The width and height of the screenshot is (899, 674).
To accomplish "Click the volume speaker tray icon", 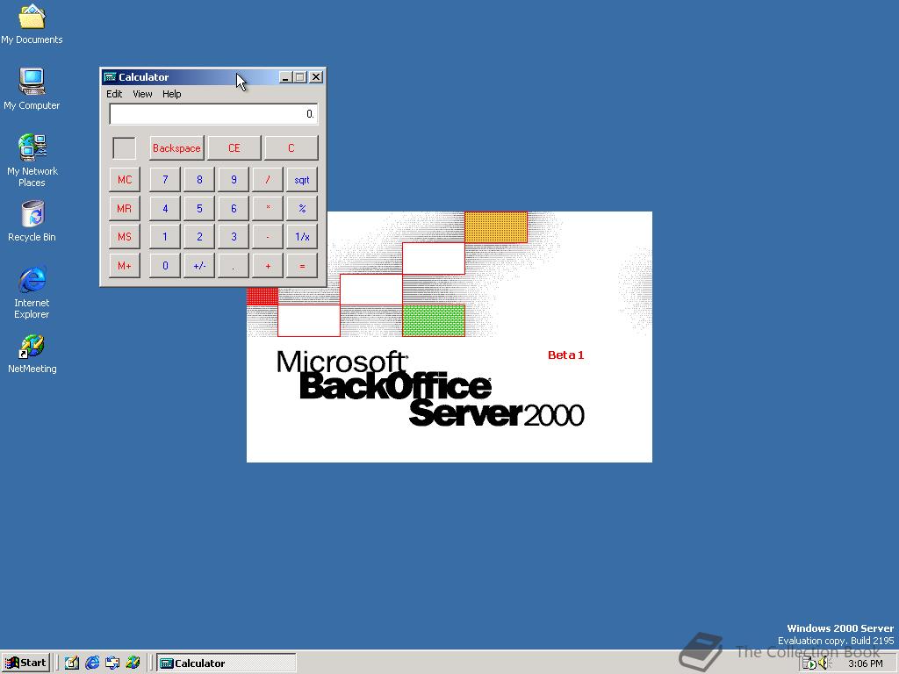I will click(823, 663).
